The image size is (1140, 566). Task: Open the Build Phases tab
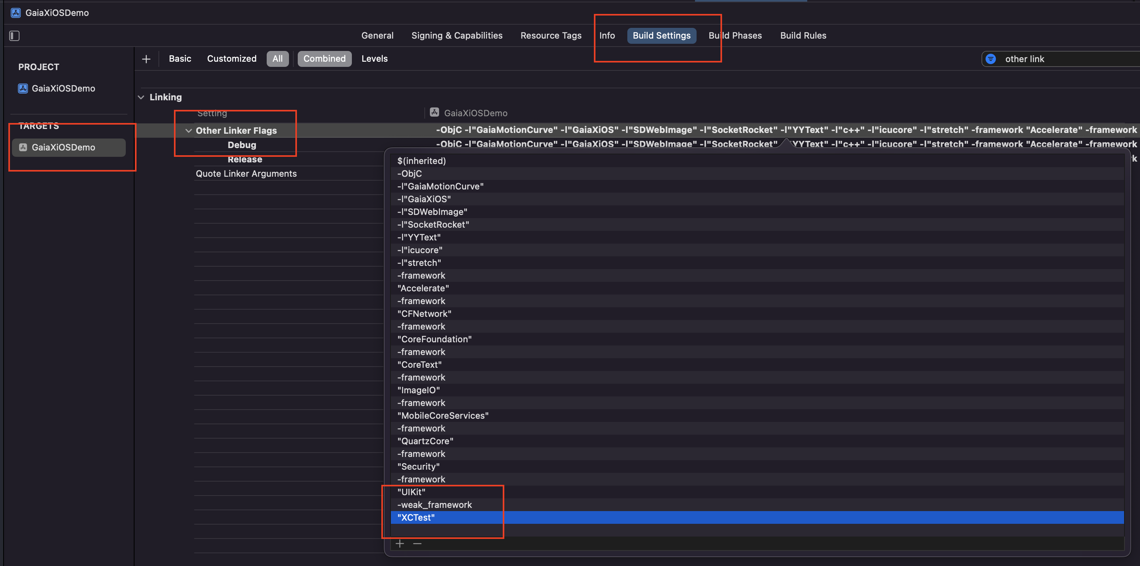click(735, 35)
